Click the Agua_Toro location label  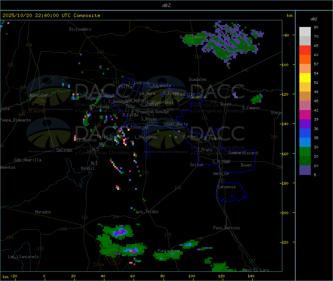40,95
